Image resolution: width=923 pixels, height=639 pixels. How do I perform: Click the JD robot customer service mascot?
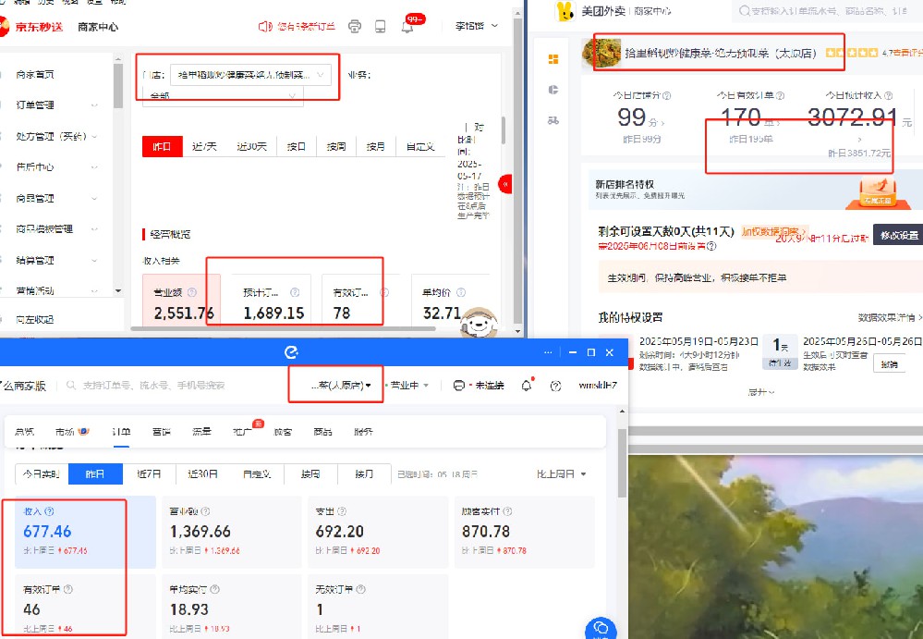(x=479, y=322)
